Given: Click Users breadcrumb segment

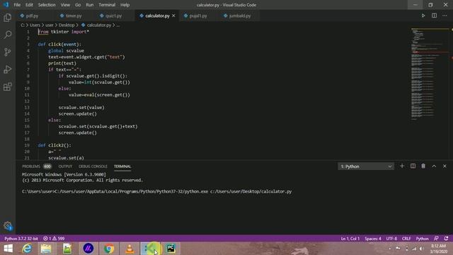Looking at the screenshot, I should (35, 25).
